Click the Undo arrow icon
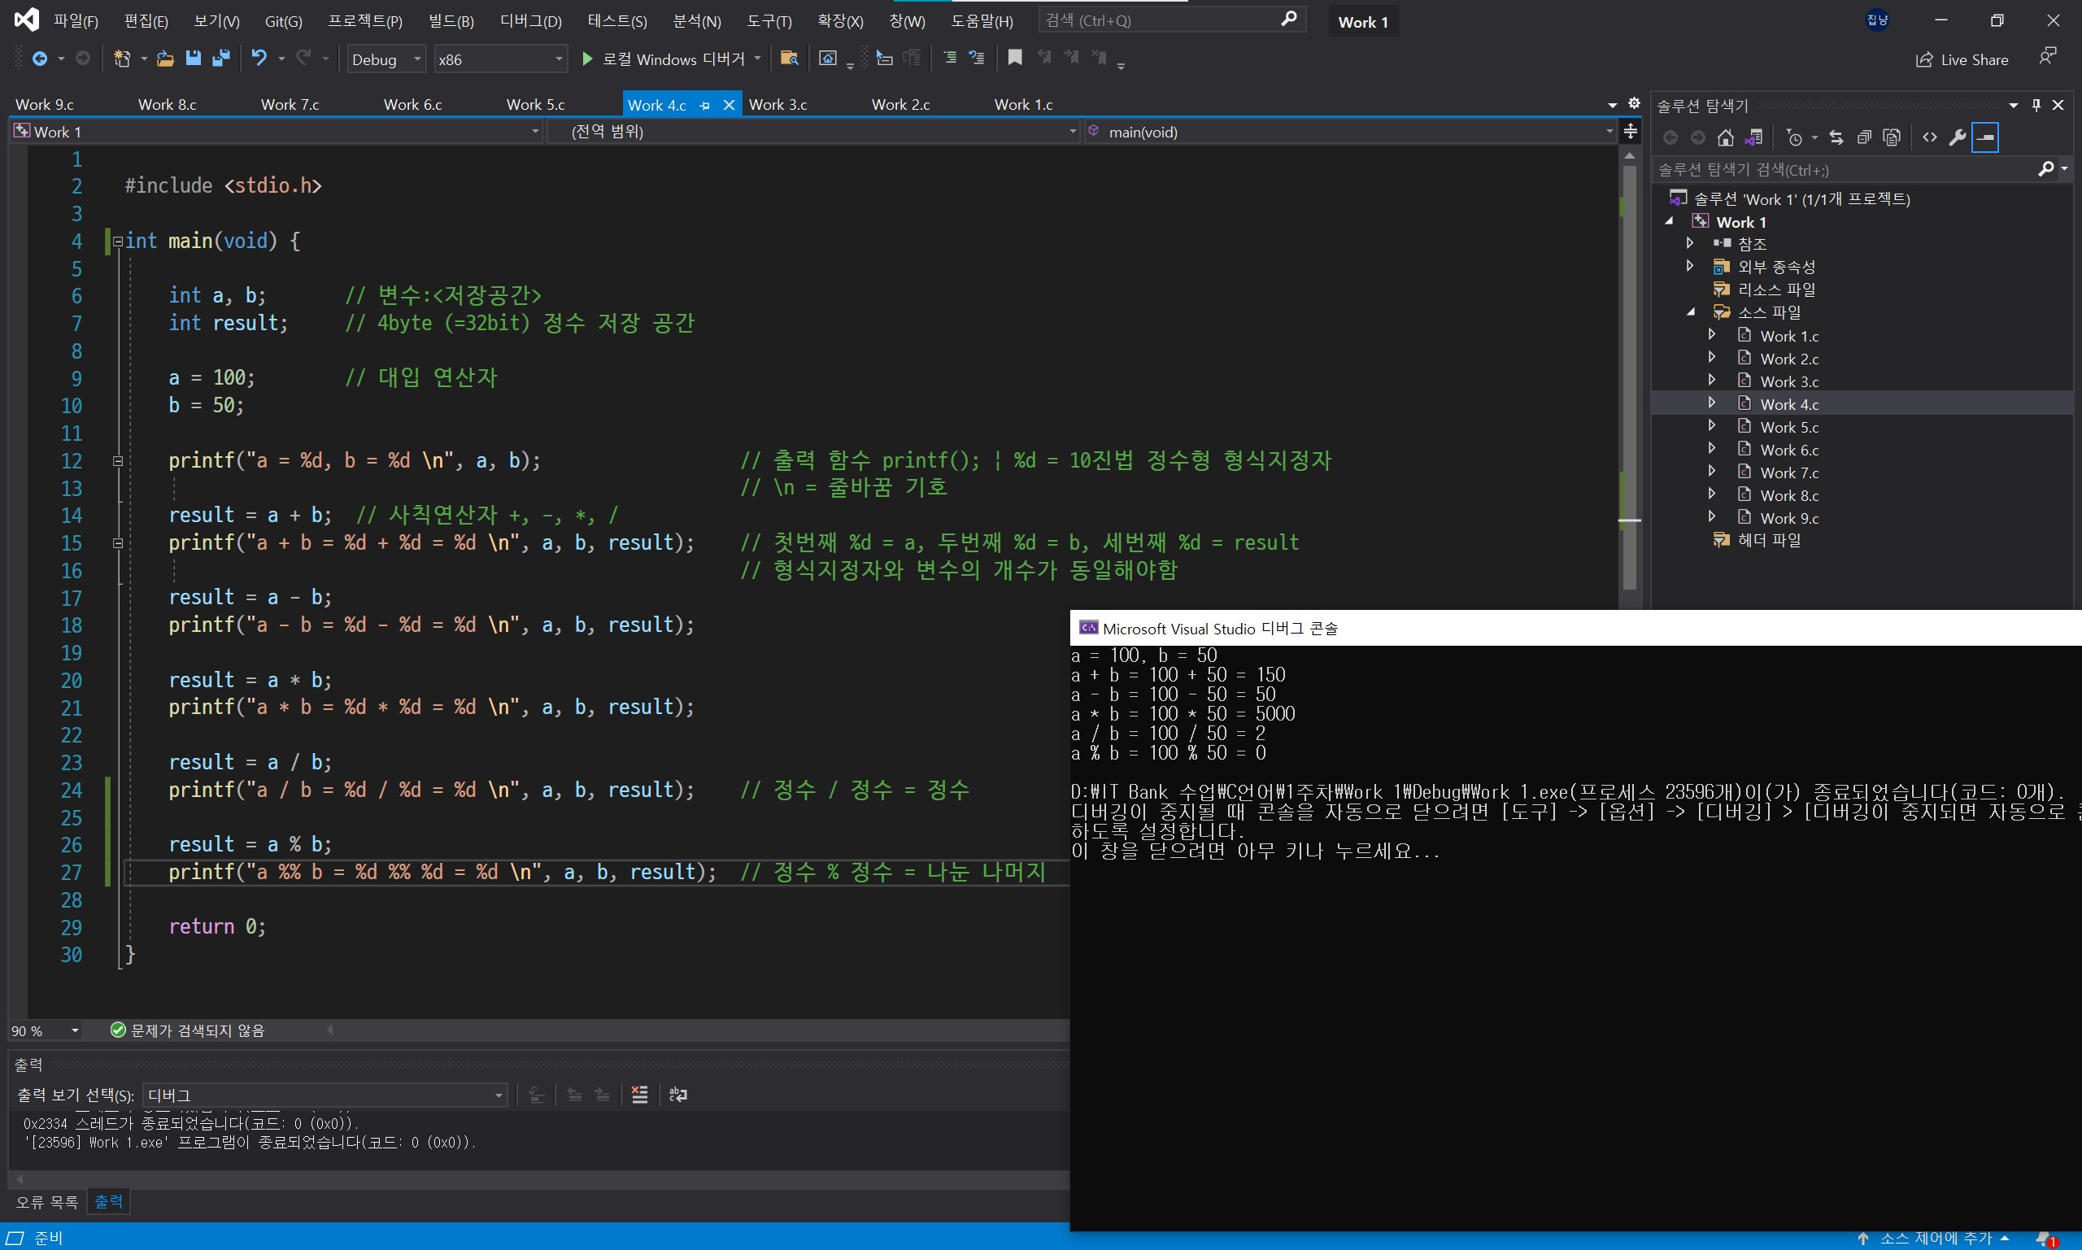Viewport: 2082px width, 1250px height. tap(259, 58)
